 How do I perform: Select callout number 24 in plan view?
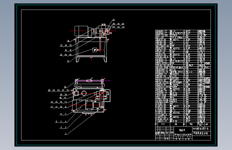coord(54,90)
